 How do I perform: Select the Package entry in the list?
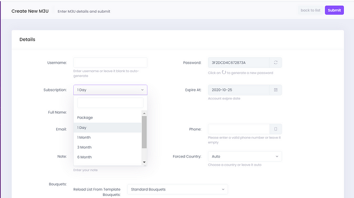point(107,118)
